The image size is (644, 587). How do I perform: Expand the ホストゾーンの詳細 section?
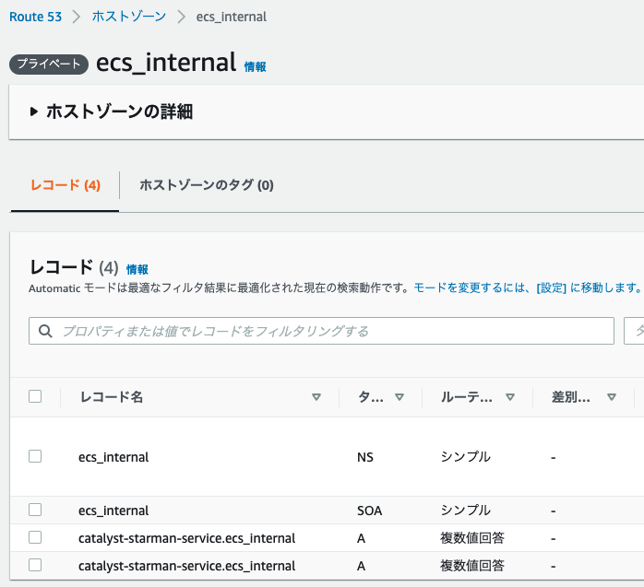click(x=34, y=112)
